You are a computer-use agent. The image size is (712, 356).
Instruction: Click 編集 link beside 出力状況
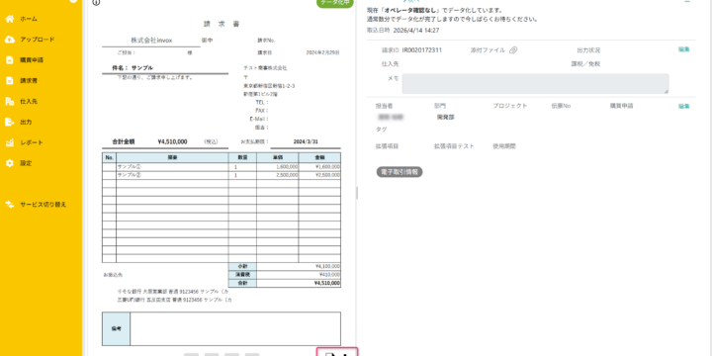tap(684, 49)
